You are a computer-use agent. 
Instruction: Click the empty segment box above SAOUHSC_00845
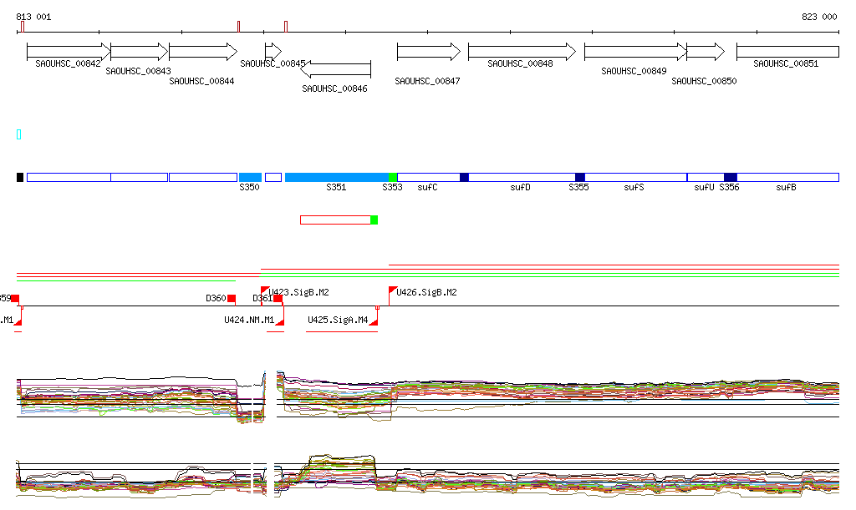pyautogui.click(x=273, y=177)
